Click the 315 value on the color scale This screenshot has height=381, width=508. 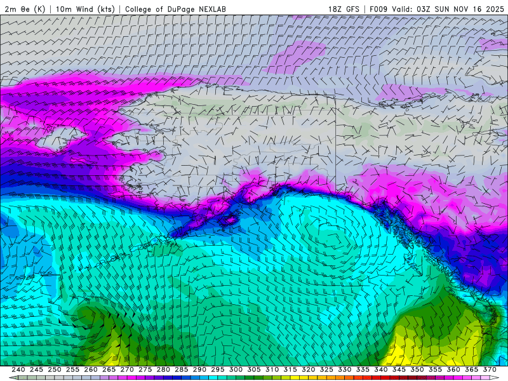(290, 370)
